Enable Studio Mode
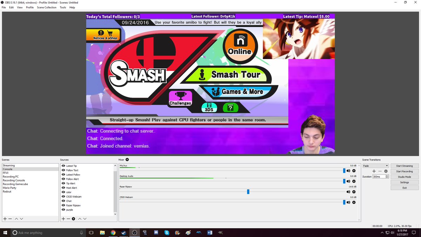421x237 pixels. [405, 177]
